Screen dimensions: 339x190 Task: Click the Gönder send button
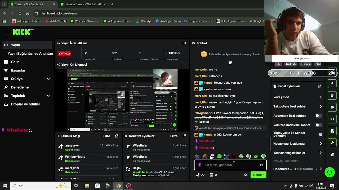tap(258, 175)
